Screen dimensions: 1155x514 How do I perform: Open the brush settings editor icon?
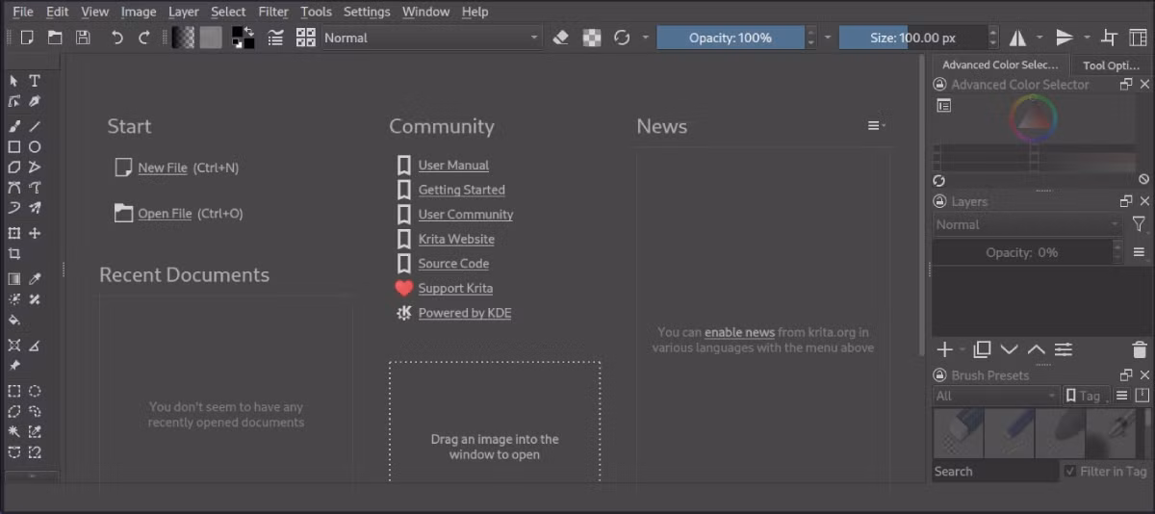point(276,38)
